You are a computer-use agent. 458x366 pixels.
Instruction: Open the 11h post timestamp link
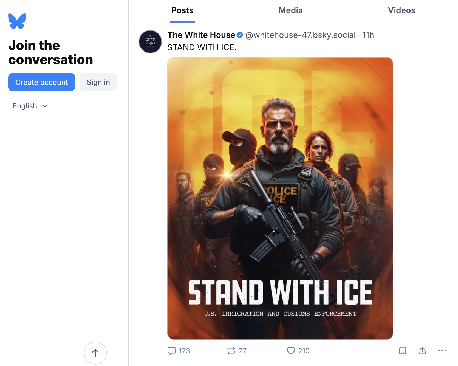coord(368,35)
